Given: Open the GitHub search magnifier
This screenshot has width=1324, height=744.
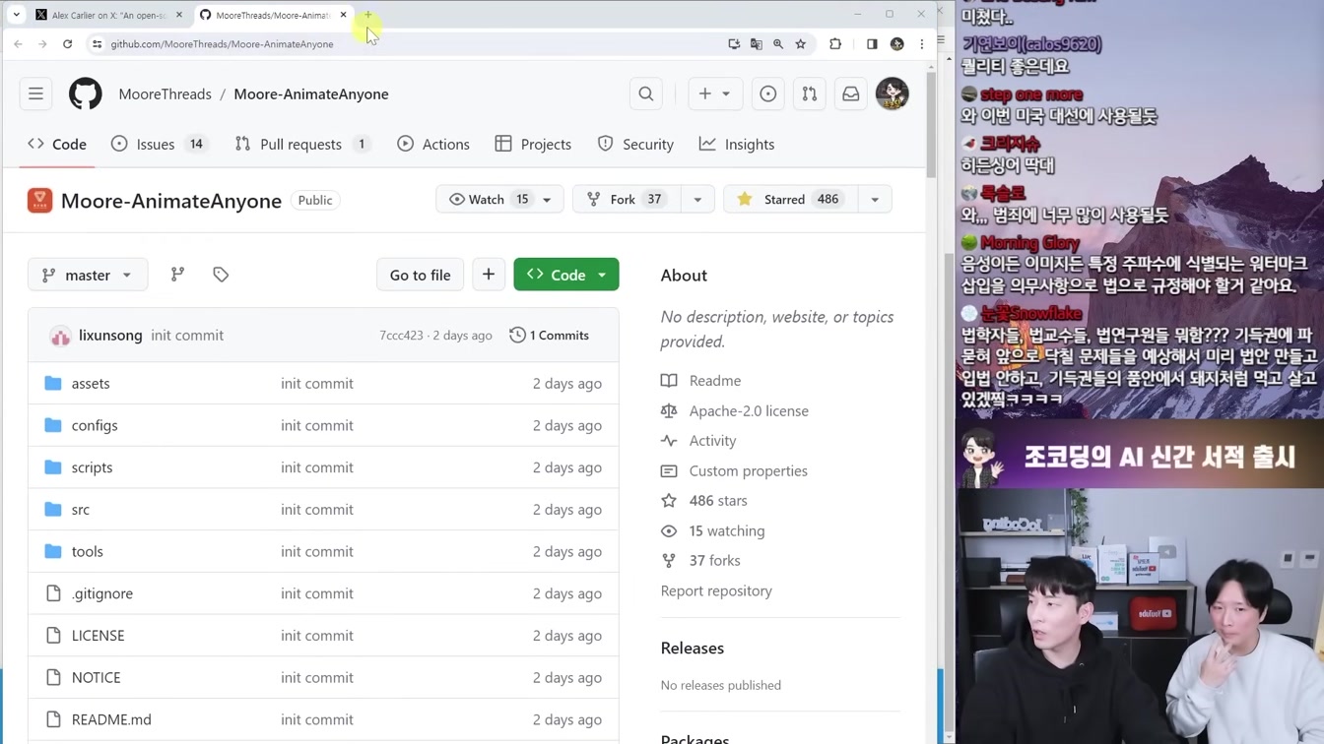Looking at the screenshot, I should click(x=646, y=93).
